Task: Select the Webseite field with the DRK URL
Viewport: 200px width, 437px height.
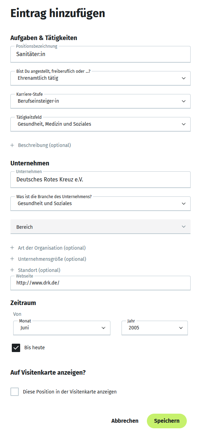Action: tap(100, 283)
